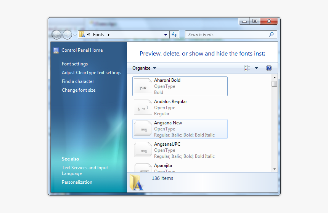The height and width of the screenshot is (213, 328).
Task: Open the address bar history dropdown
Action: click(x=166, y=35)
